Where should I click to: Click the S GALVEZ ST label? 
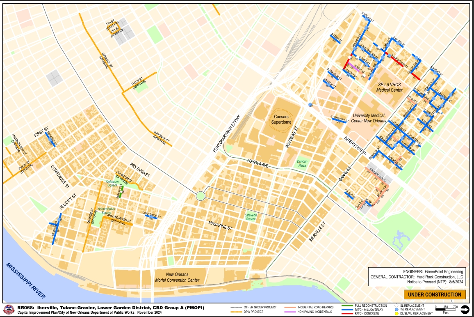tap(349, 73)
